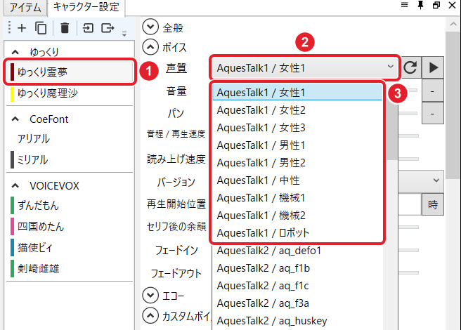Collapse the カスタムボイス section

pyautogui.click(x=150, y=315)
